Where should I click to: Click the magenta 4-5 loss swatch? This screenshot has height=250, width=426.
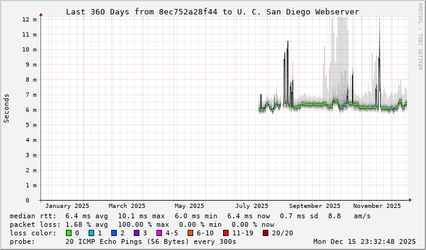click(x=159, y=232)
